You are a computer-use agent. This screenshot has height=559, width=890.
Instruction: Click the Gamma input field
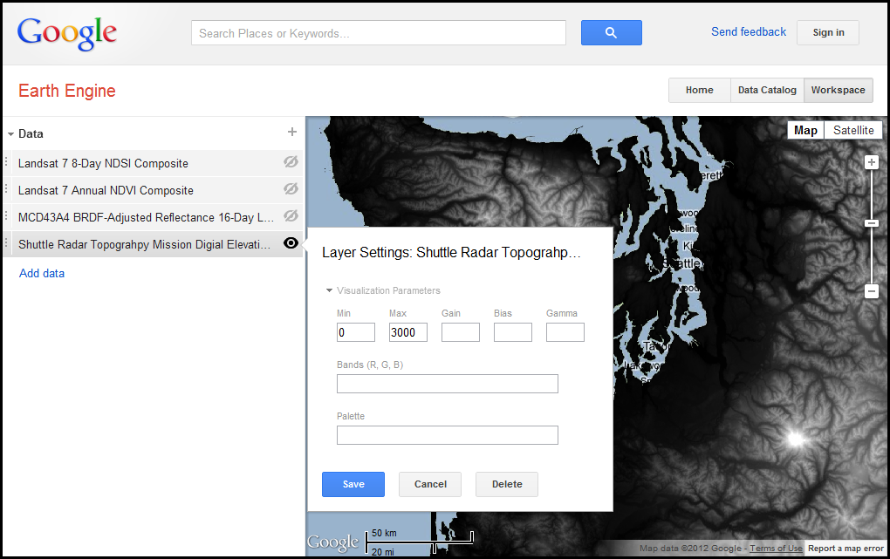click(565, 332)
